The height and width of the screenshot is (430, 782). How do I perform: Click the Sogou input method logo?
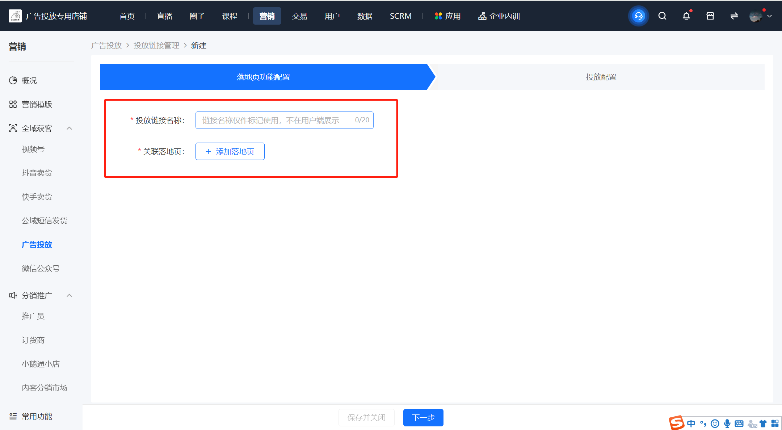(676, 423)
